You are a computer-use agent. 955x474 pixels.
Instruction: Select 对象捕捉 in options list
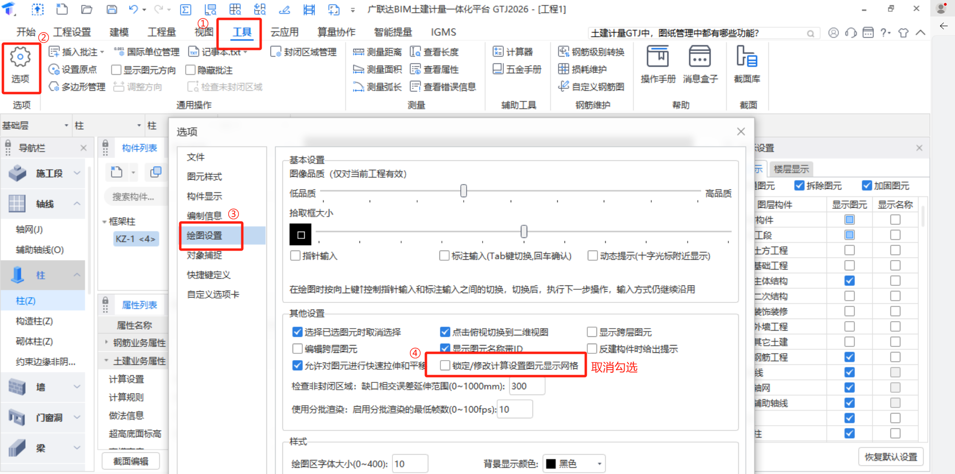(204, 255)
